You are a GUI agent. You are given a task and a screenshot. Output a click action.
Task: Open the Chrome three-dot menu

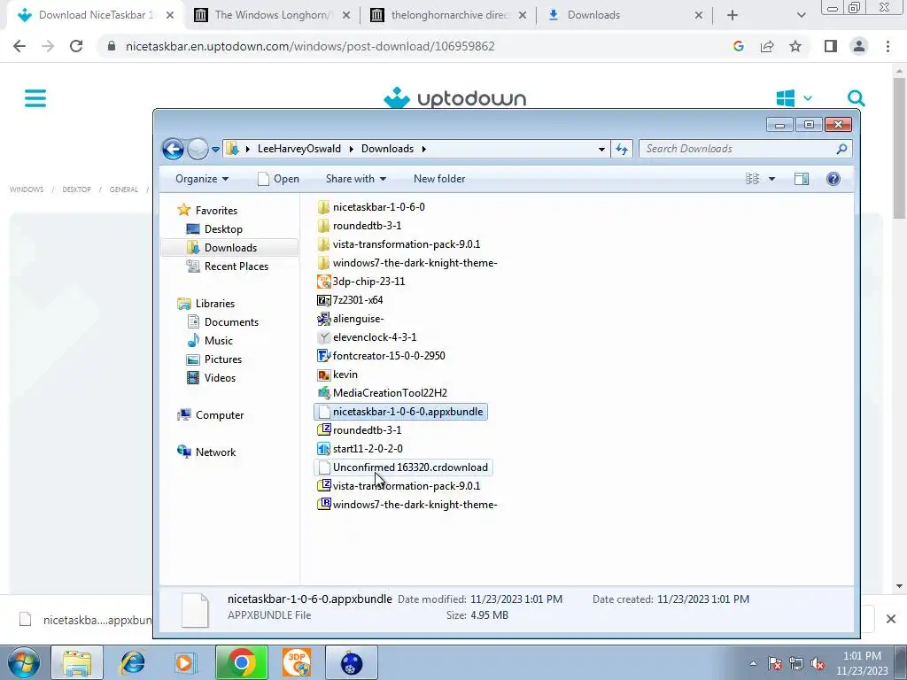point(888,46)
